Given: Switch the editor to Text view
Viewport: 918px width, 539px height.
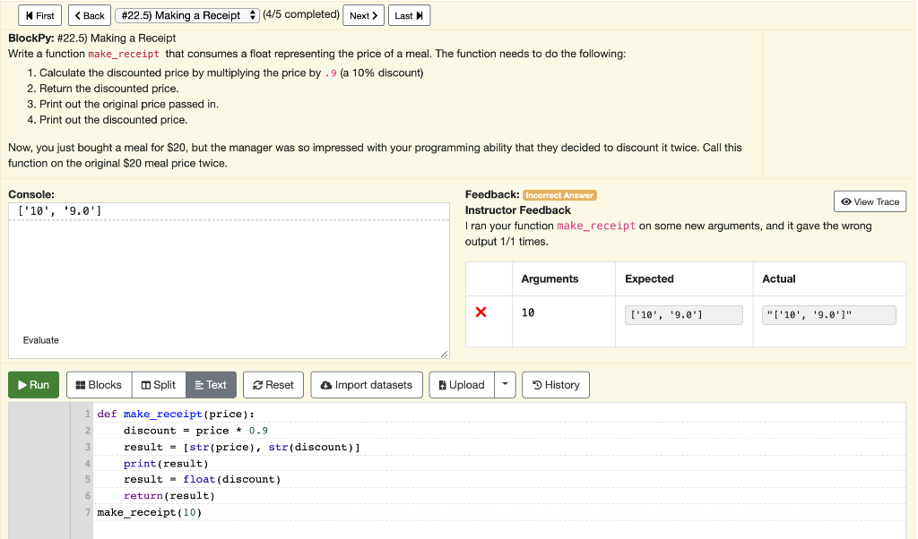Looking at the screenshot, I should point(211,385).
